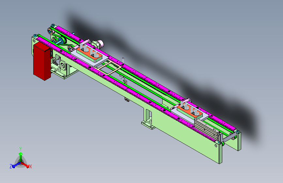Screen dimensions: 283x183
Task: Select the gray stacked plate block near the conveyor end
Action: [x=207, y=129]
